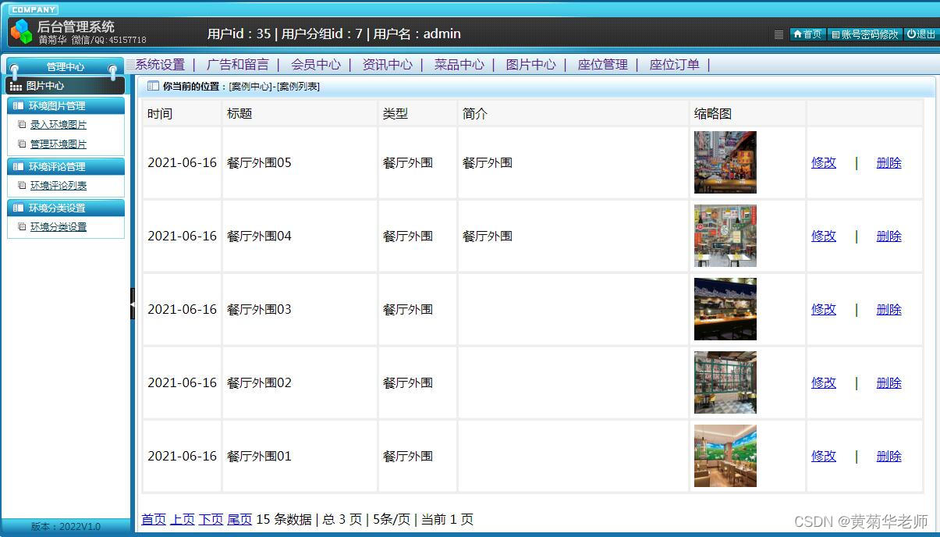The image size is (940, 537).
Task: Click the page icon before 录入环境图片
Action: [x=22, y=124]
